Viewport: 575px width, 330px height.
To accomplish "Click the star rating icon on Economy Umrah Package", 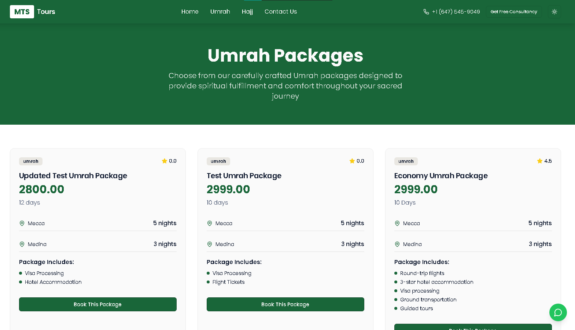I will click(x=539, y=161).
